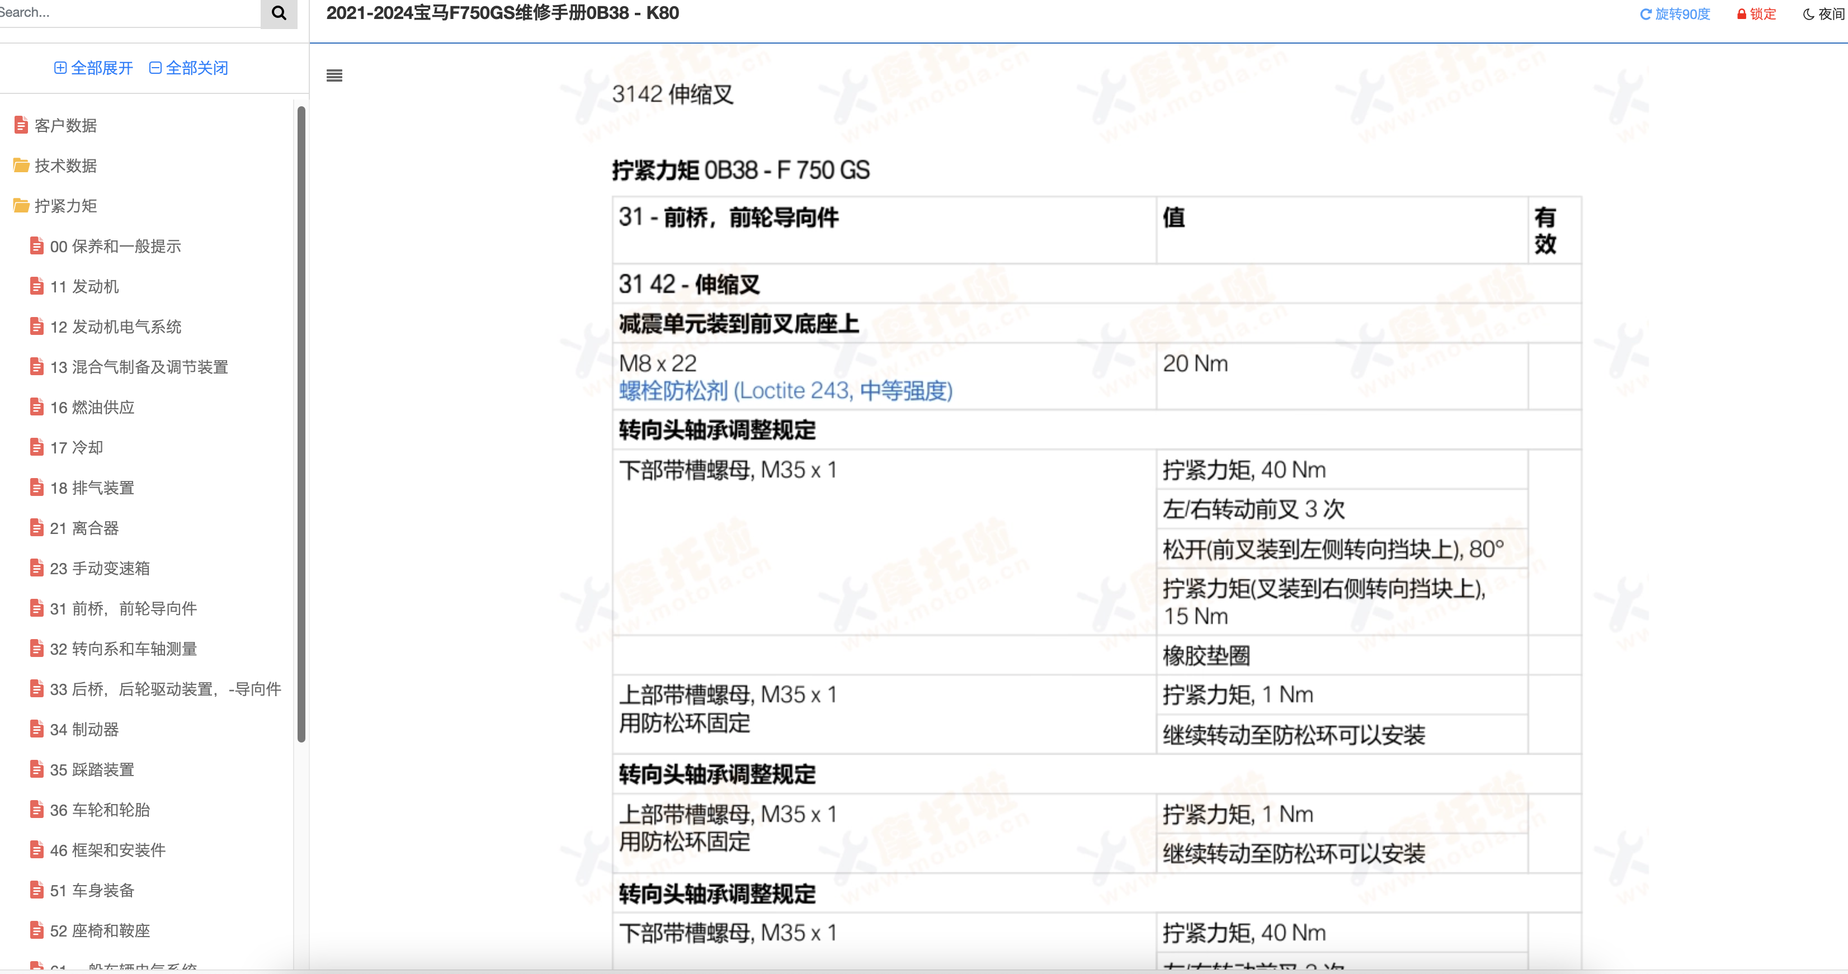1848x974 pixels.
Task: Open 11 发动机 document
Action: click(84, 287)
